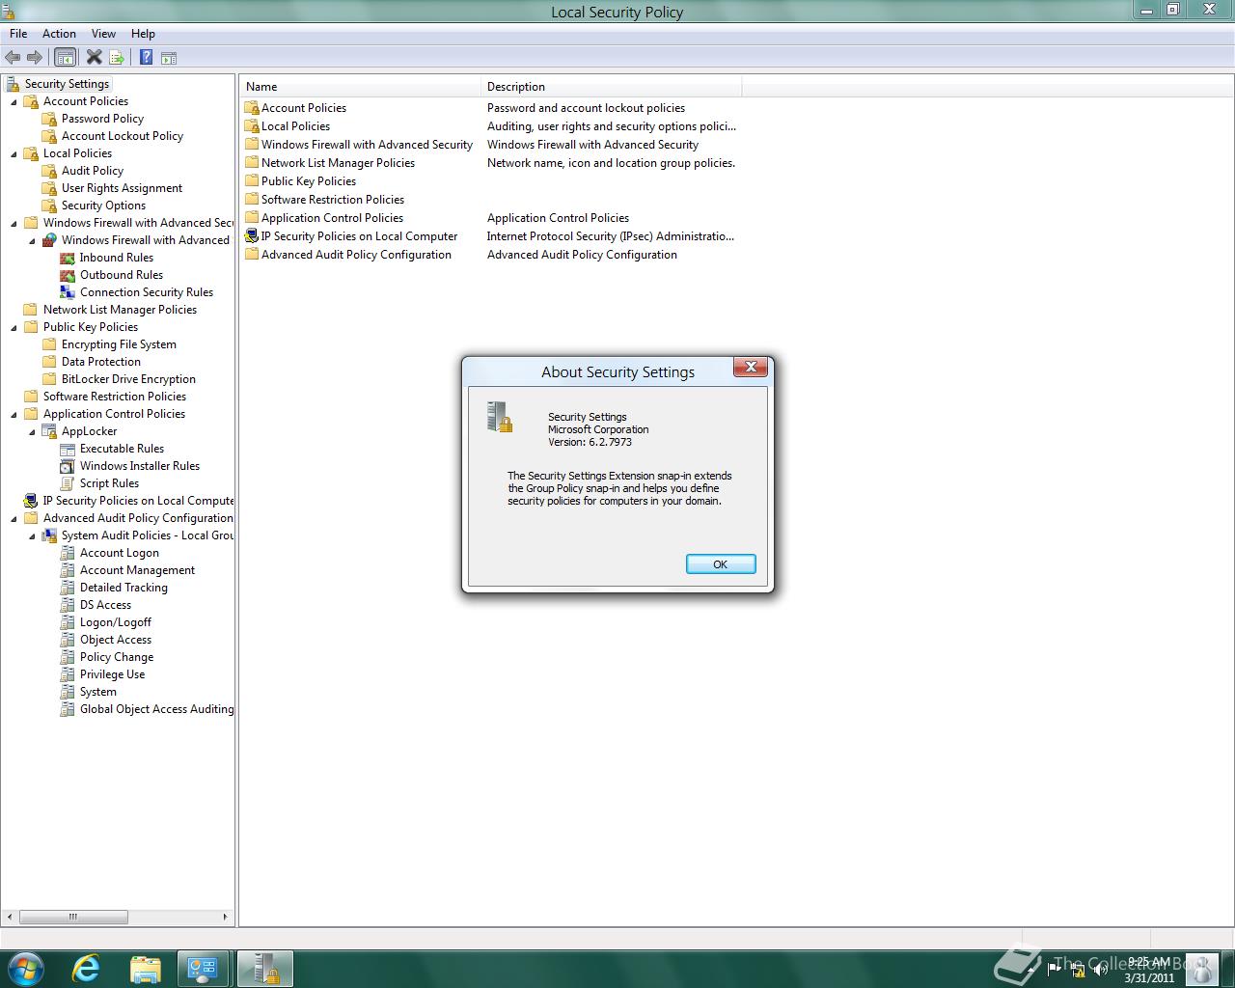Screen dimensions: 1235x988
Task: Click the tree pane horizontal scrollbar thumb
Action: [x=73, y=917]
